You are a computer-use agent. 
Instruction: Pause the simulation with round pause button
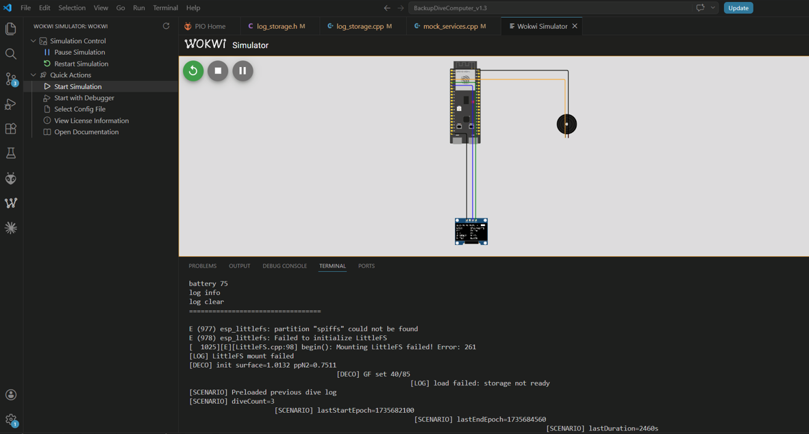243,71
